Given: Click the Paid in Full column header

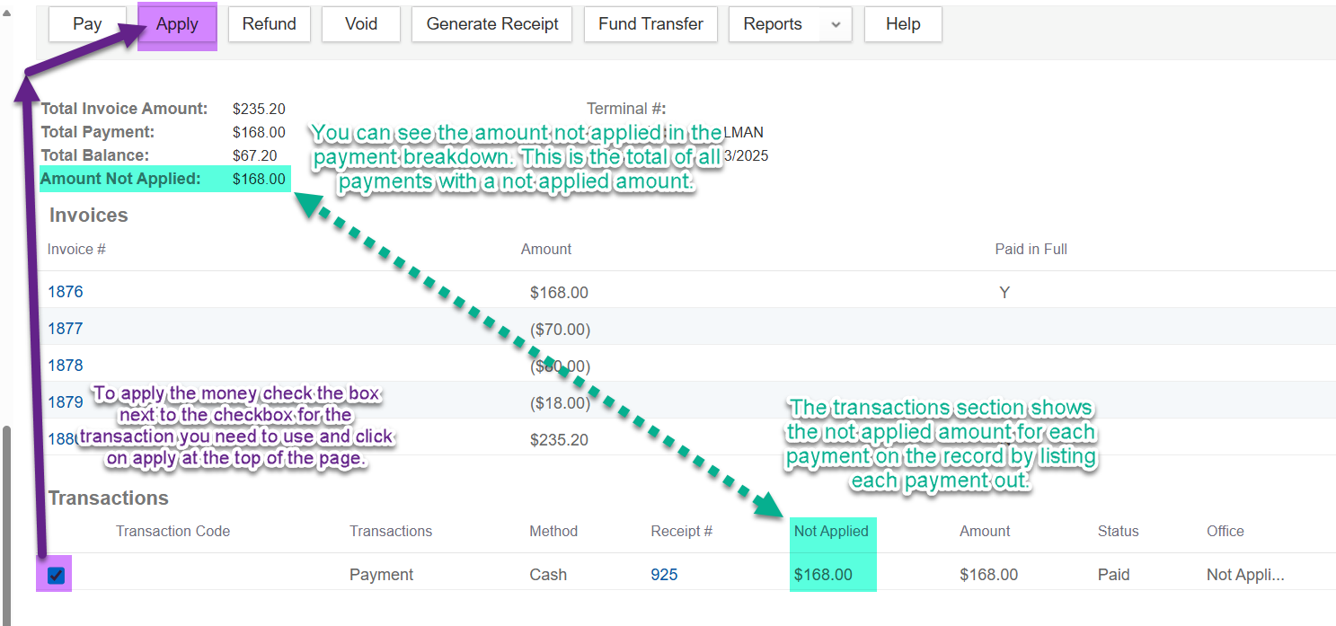Looking at the screenshot, I should point(1031,249).
